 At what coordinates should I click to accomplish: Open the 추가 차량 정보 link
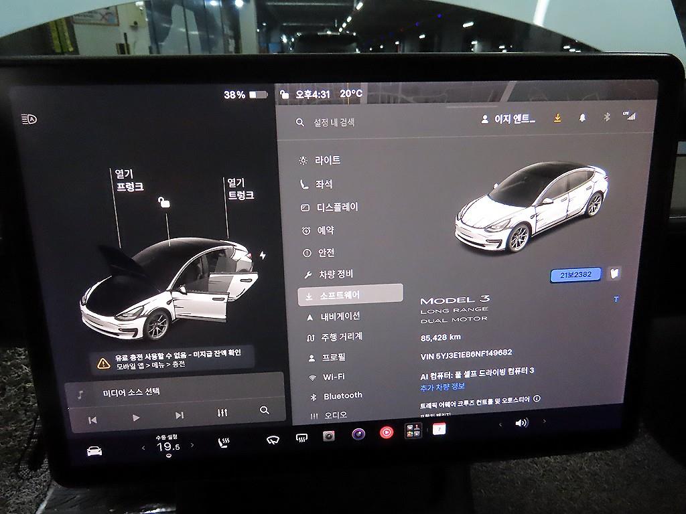click(442, 388)
